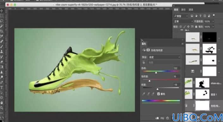Toggle lock transparent pixels
The image size is (223, 122).
[x=181, y=27]
